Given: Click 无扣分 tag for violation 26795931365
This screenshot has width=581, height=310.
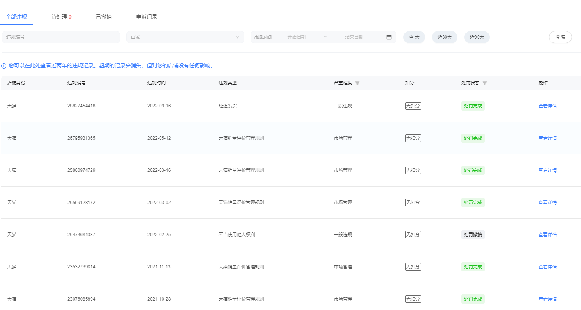Looking at the screenshot, I should (x=413, y=138).
